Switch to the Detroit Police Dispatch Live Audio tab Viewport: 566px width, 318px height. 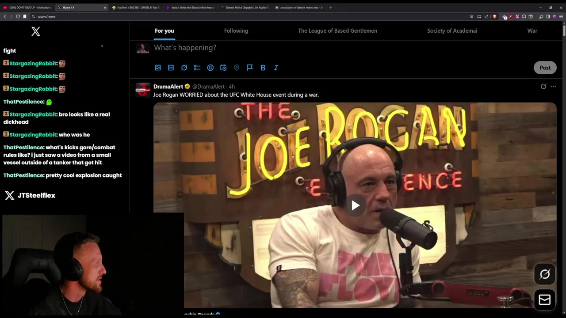pyautogui.click(x=245, y=8)
